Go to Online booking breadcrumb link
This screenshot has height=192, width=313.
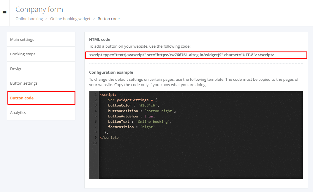(29, 19)
